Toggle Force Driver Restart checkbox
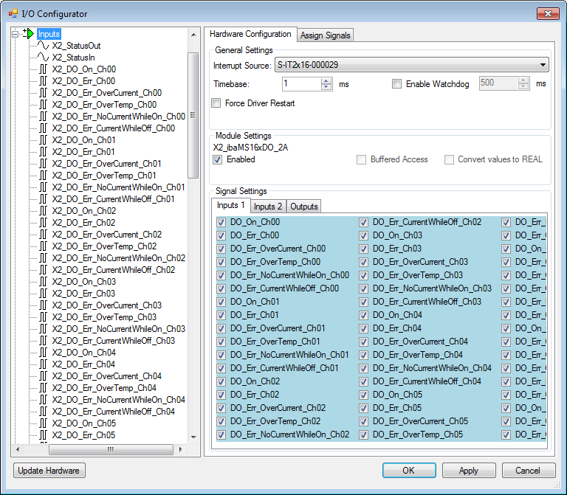 point(216,103)
